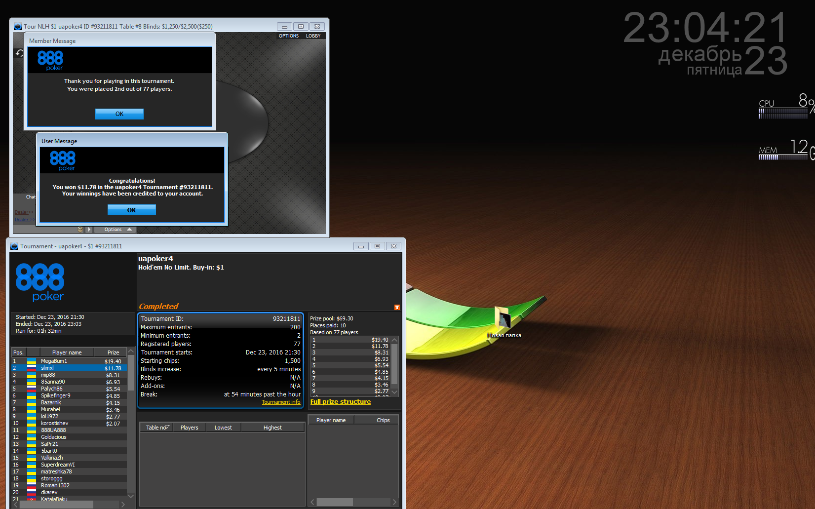Click the Russian flag next to Roman1302
This screenshot has width=815, height=509.
[32, 485]
